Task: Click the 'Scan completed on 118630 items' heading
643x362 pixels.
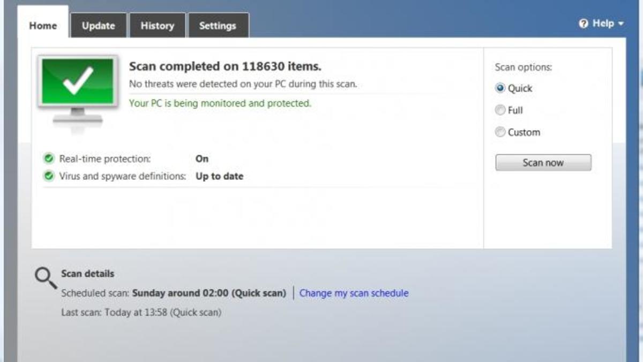Action: click(225, 66)
